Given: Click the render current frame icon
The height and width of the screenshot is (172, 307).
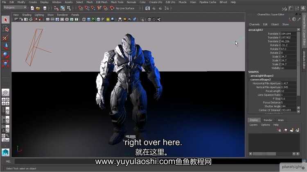Looking at the screenshot, I should pyautogui.click(x=154, y=8).
